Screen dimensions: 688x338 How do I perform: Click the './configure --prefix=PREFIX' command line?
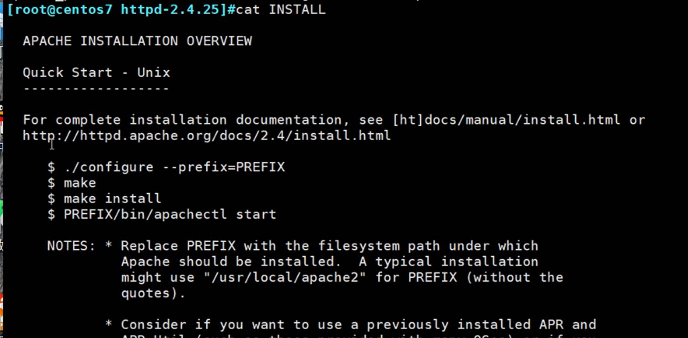(174, 167)
